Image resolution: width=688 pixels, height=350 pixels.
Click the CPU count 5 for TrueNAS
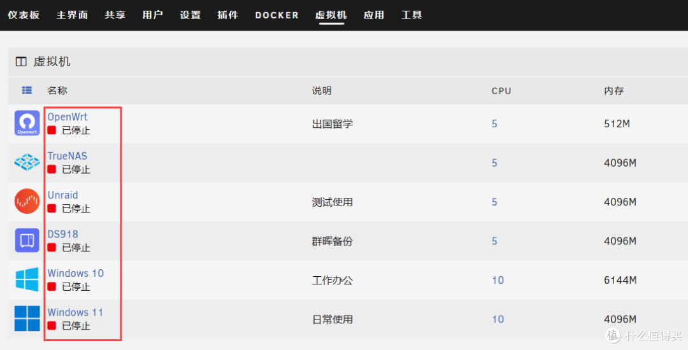[494, 163]
